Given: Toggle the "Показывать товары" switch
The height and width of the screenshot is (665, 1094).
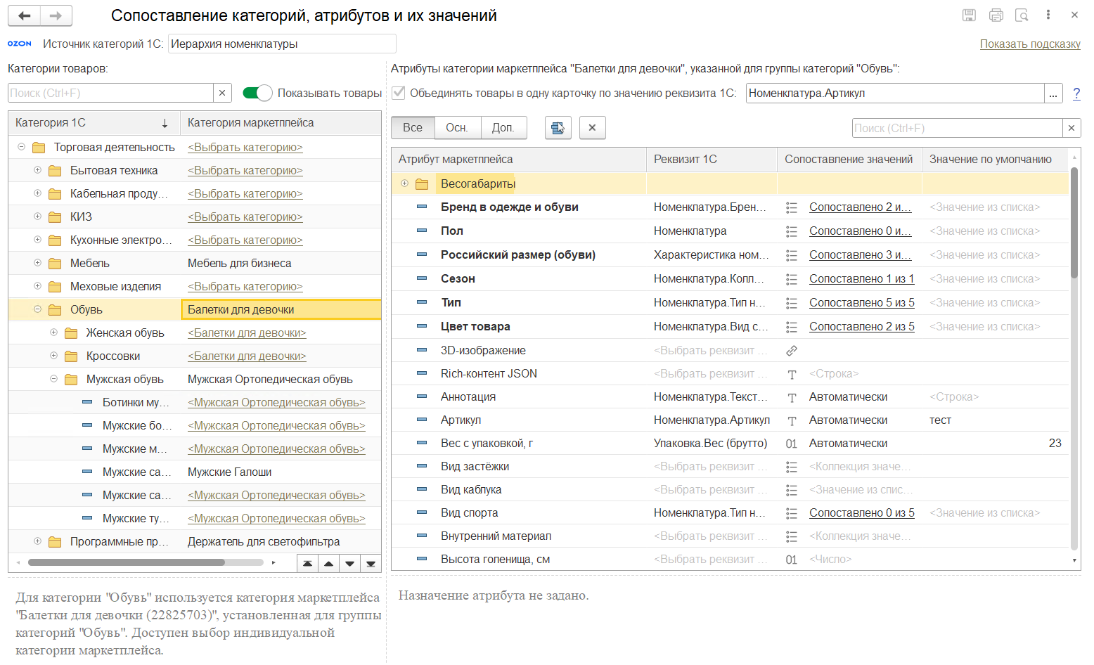Looking at the screenshot, I should pyautogui.click(x=257, y=93).
